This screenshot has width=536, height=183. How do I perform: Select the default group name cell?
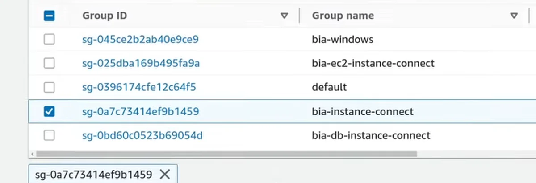329,87
